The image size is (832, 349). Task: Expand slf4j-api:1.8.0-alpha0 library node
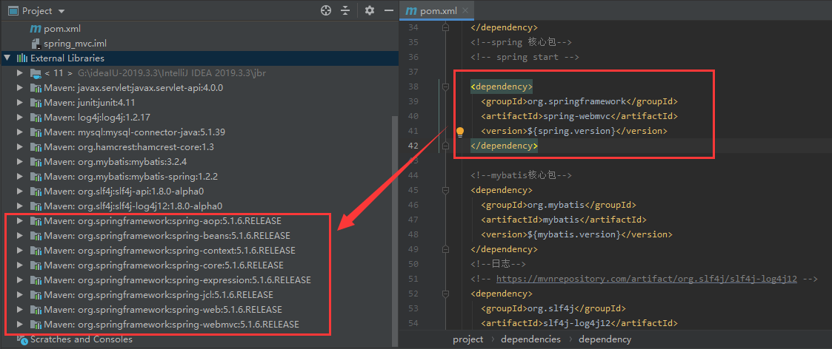pyautogui.click(x=19, y=192)
